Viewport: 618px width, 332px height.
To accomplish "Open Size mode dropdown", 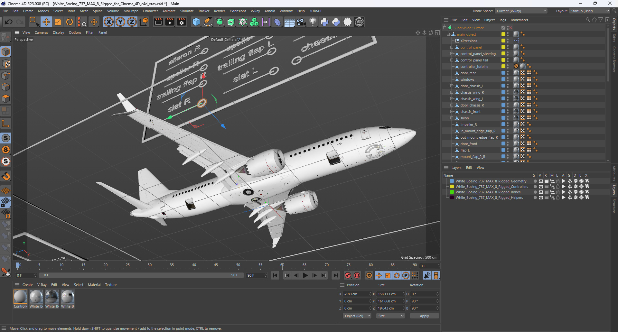I will 390,316.
